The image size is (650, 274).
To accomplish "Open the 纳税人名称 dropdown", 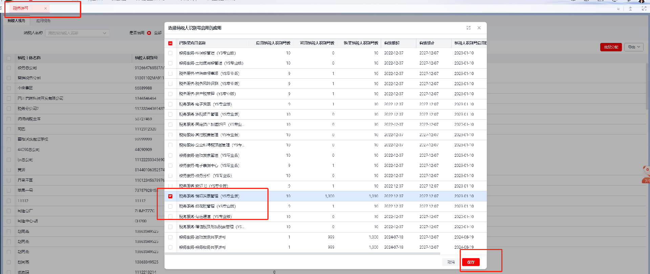I will click(77, 33).
